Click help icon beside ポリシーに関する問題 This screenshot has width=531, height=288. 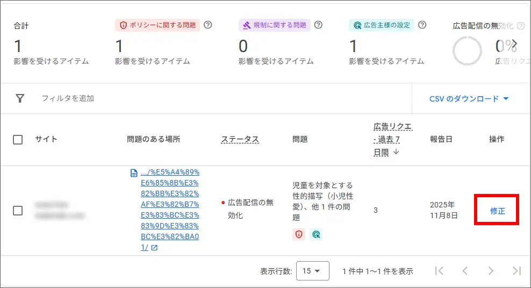[209, 25]
